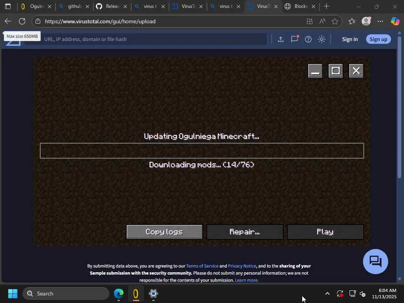
Task: Add this page to favorites star
Action: [335, 21]
